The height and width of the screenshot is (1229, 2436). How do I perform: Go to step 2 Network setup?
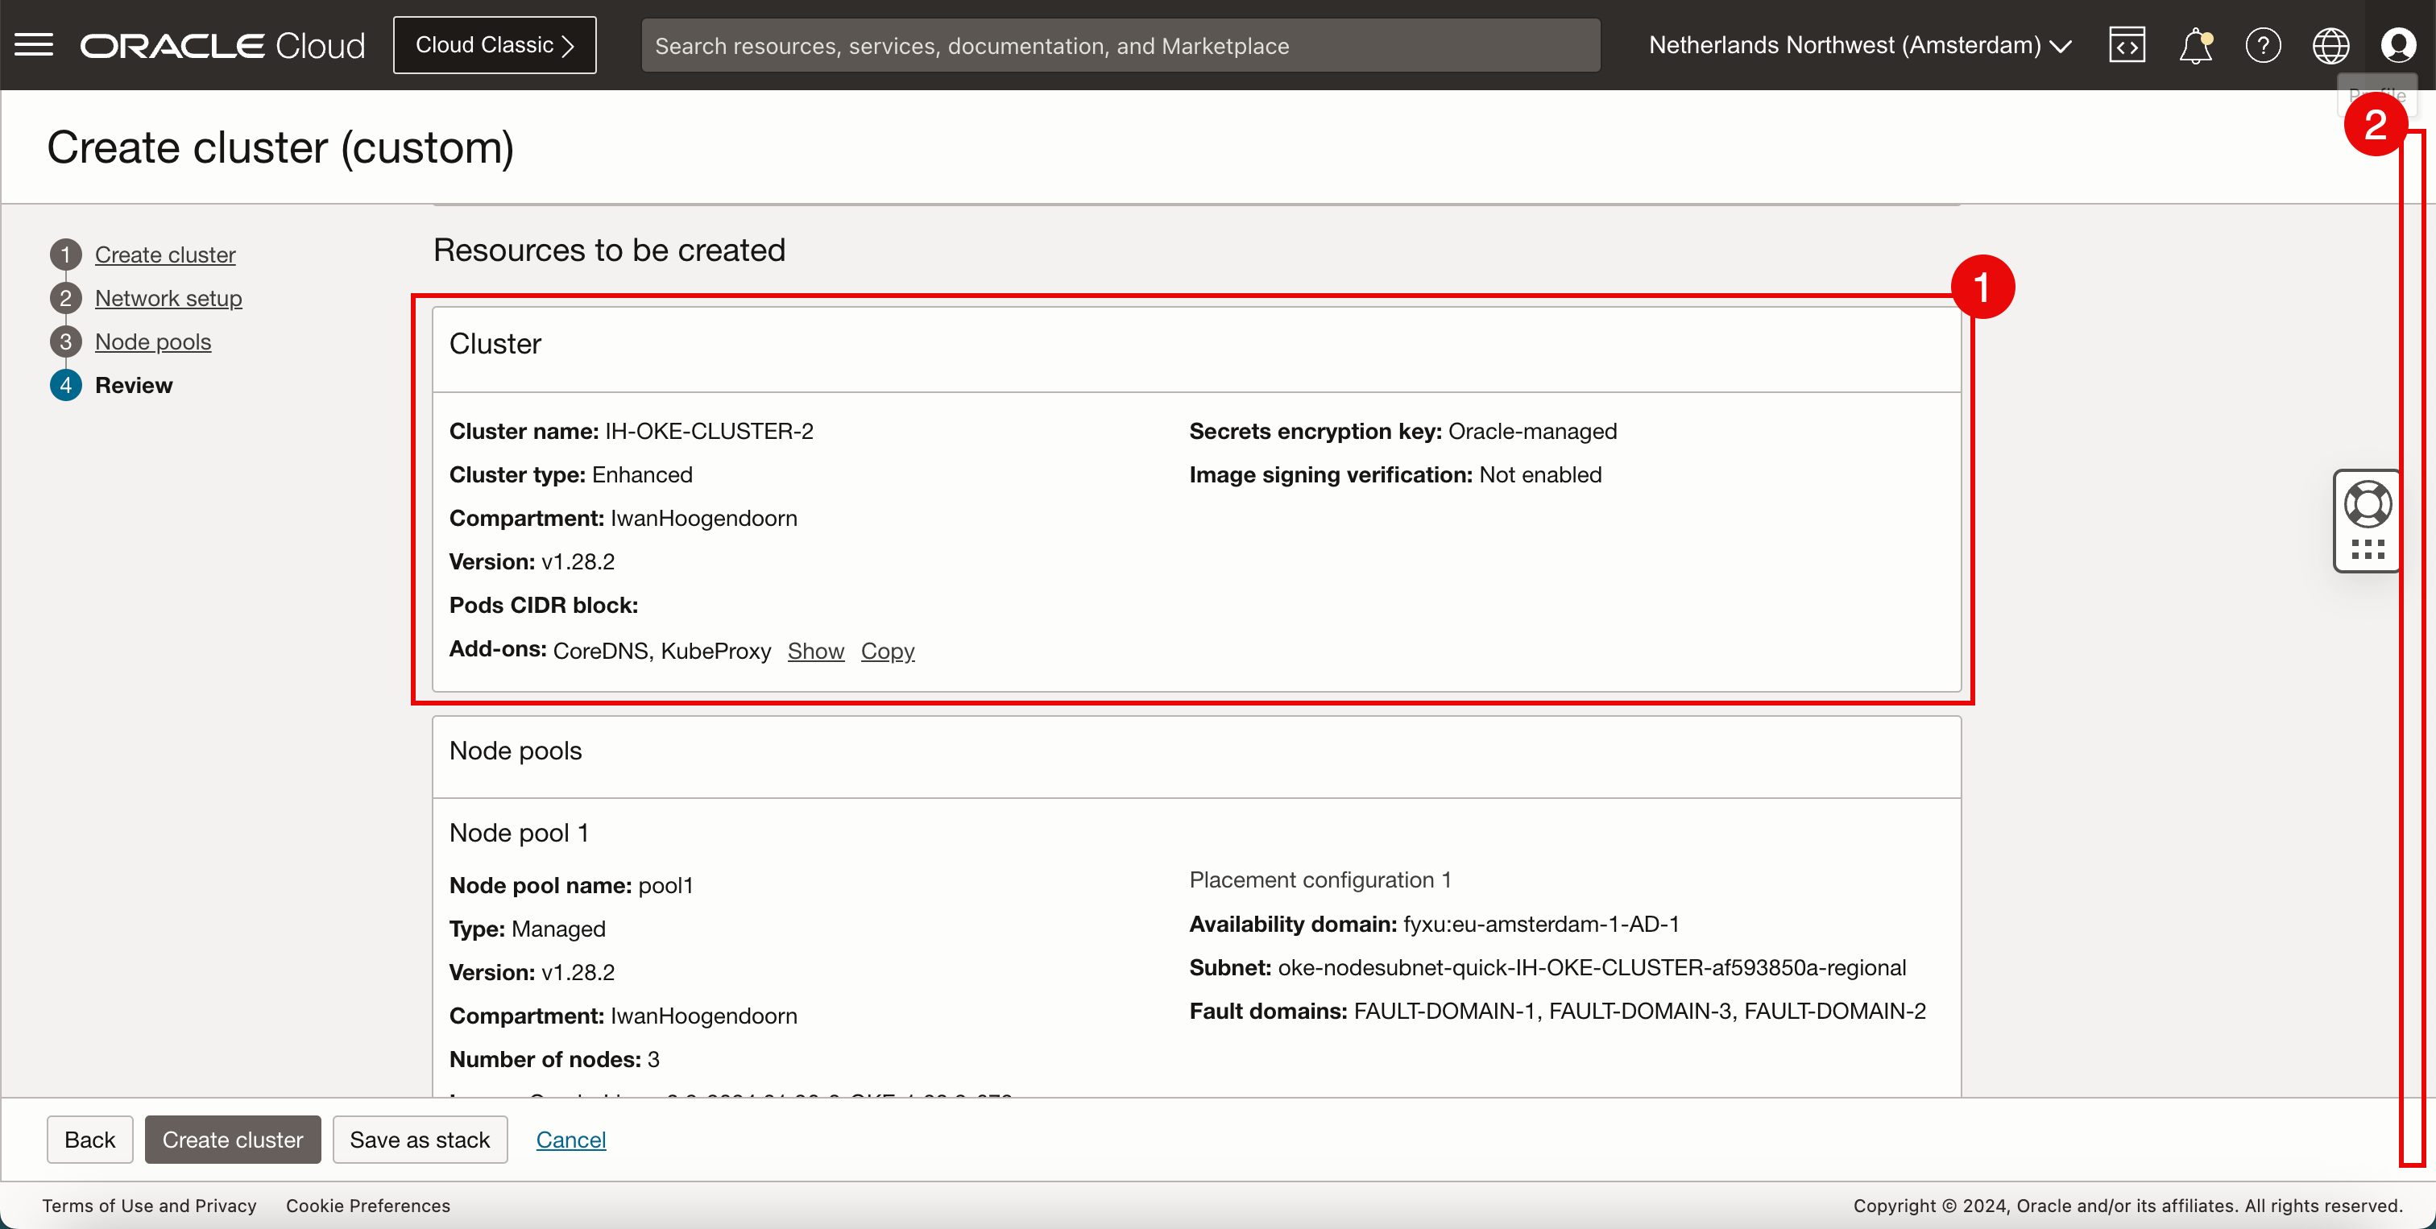[x=168, y=298]
